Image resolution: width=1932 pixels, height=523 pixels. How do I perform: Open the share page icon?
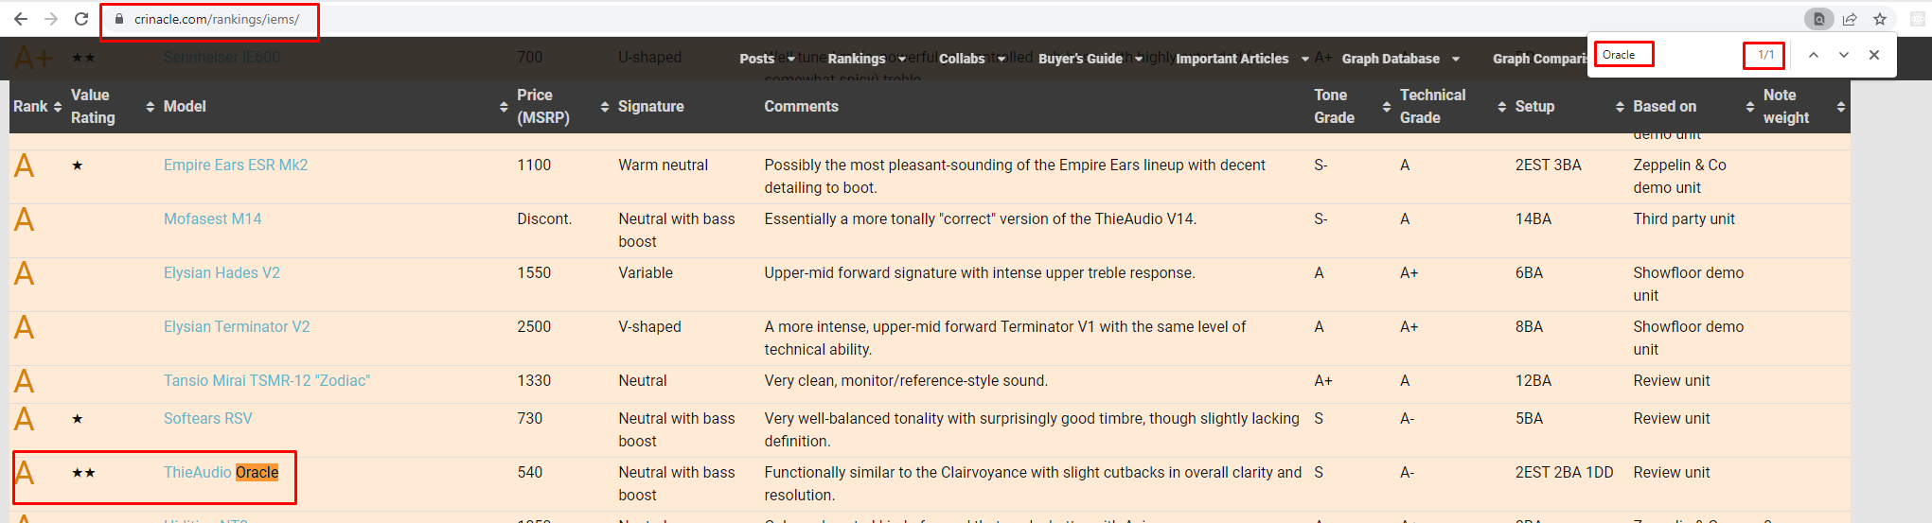[1850, 19]
